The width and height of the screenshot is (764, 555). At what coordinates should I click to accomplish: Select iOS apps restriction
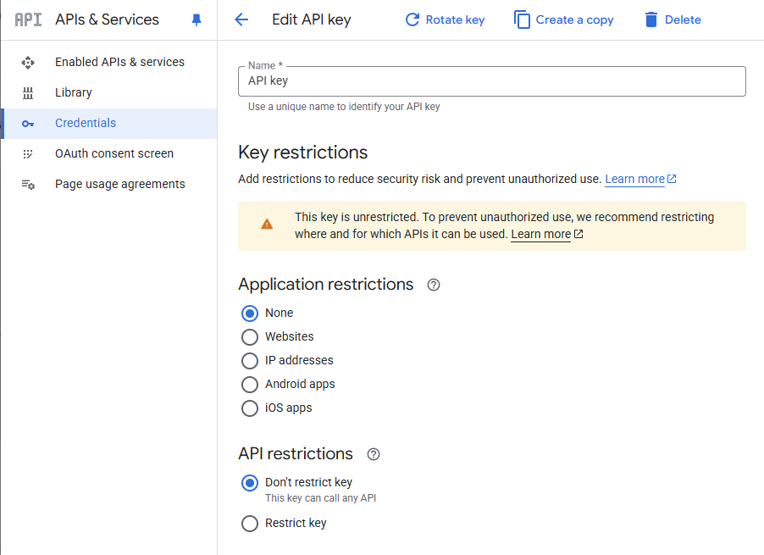pyautogui.click(x=250, y=408)
